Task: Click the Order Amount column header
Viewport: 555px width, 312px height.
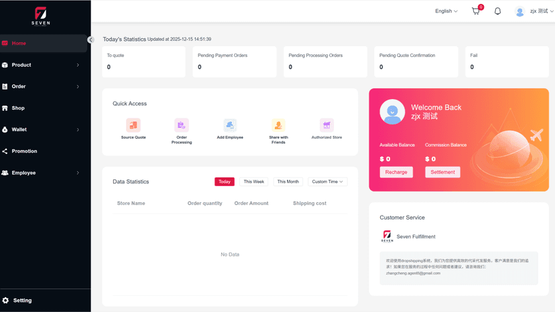Action: tap(251, 204)
